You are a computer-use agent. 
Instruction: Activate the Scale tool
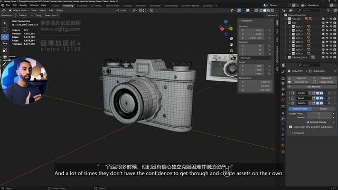[5, 50]
